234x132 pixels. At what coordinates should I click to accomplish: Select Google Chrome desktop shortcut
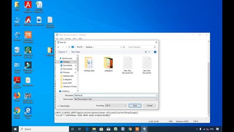tap(17, 113)
